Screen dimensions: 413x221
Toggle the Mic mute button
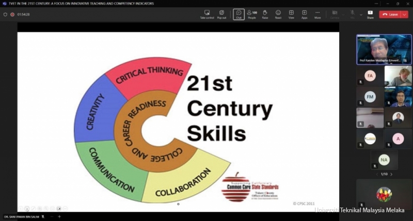pyautogui.click(x=353, y=14)
